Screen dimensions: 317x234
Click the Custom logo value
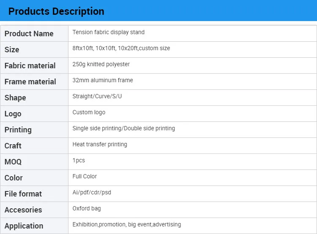pyautogui.click(x=89, y=112)
